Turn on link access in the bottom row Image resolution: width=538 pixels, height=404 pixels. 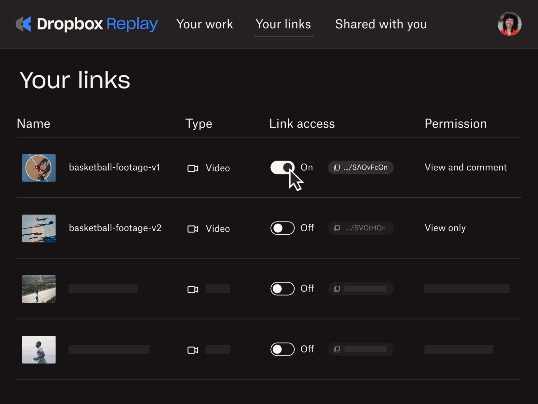pyautogui.click(x=282, y=349)
